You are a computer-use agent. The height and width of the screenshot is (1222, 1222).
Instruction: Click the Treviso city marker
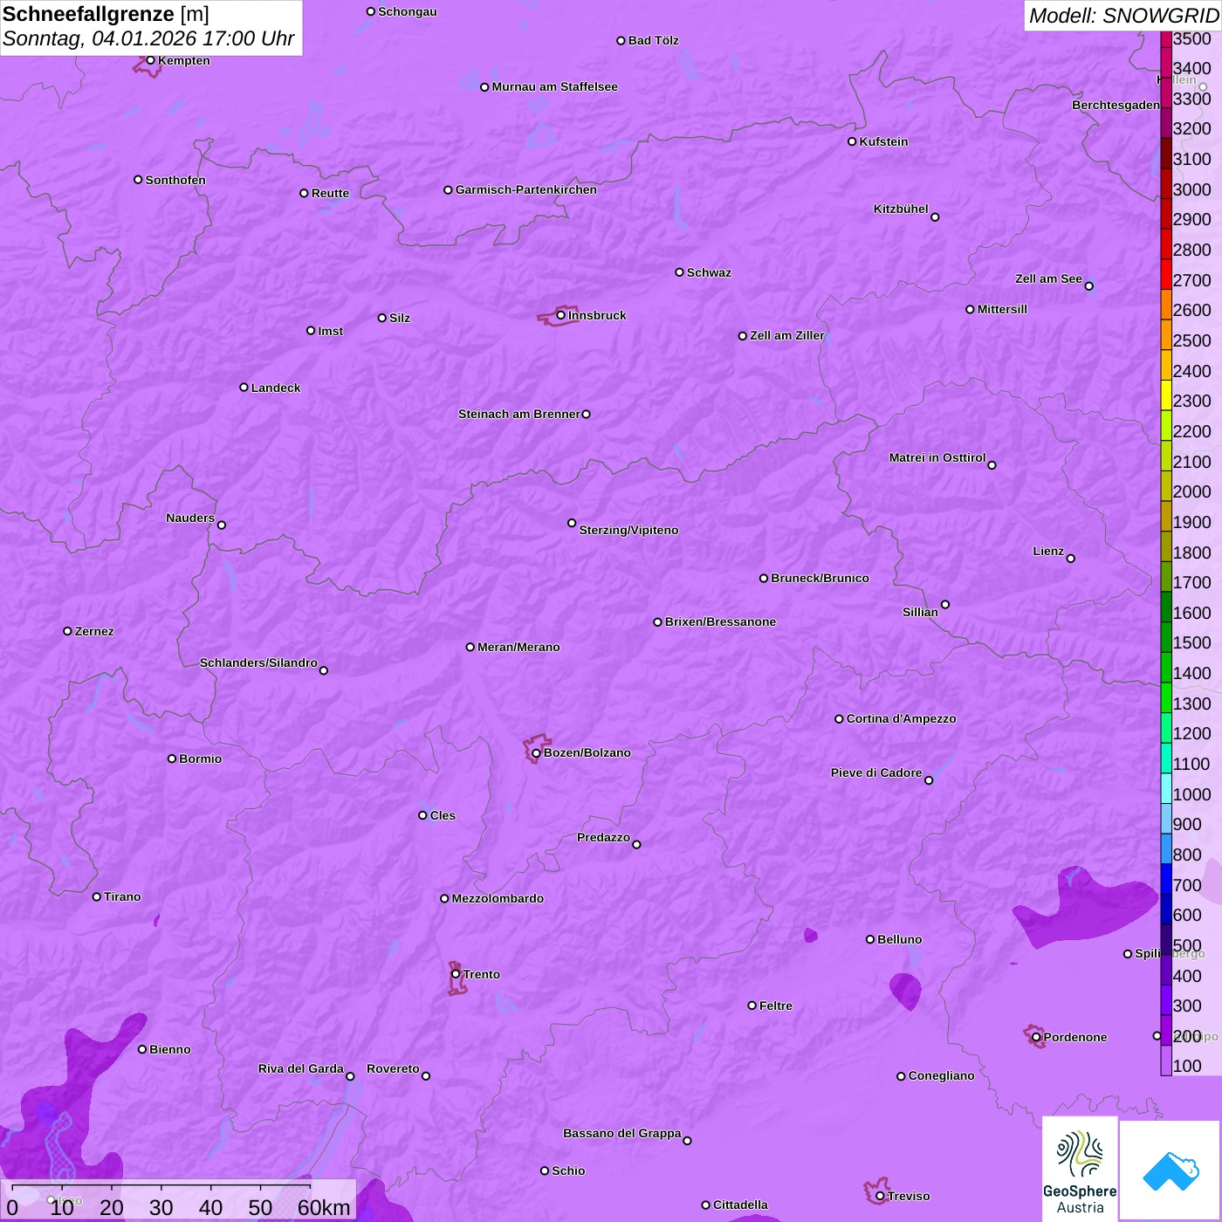[x=880, y=1196]
